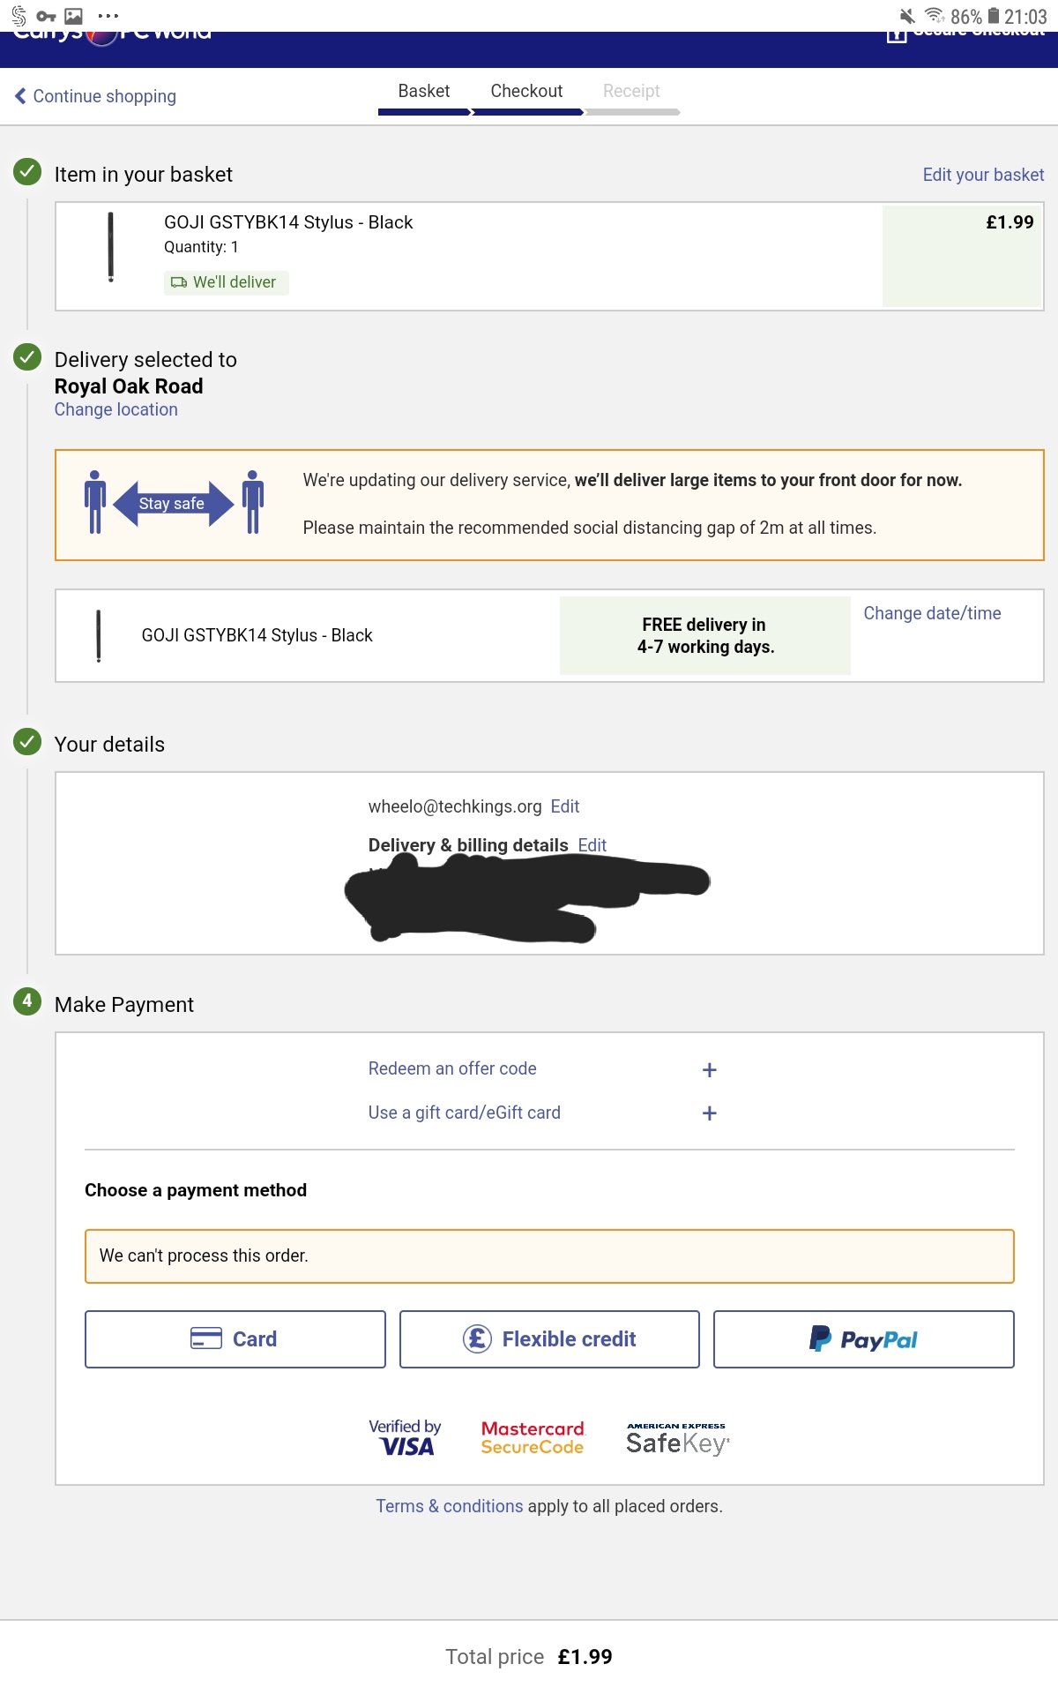
Task: Tap the green checkmark beside Item in your basket
Action: pyautogui.click(x=27, y=171)
